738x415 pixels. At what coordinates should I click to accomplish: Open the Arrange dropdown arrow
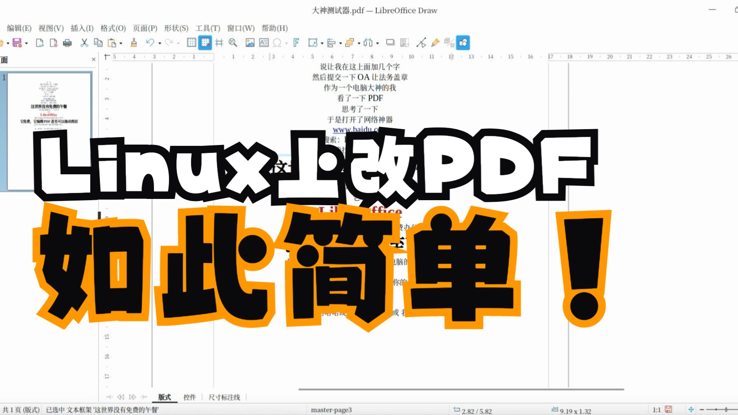(359, 43)
